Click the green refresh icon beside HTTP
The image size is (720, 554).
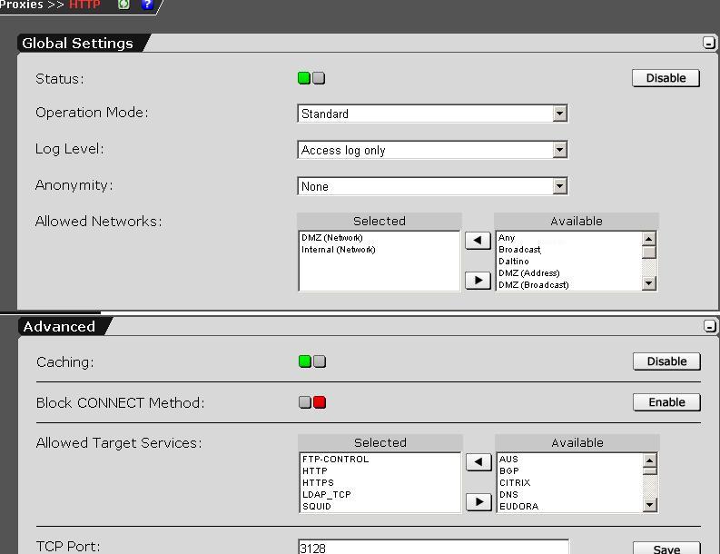[x=124, y=5]
